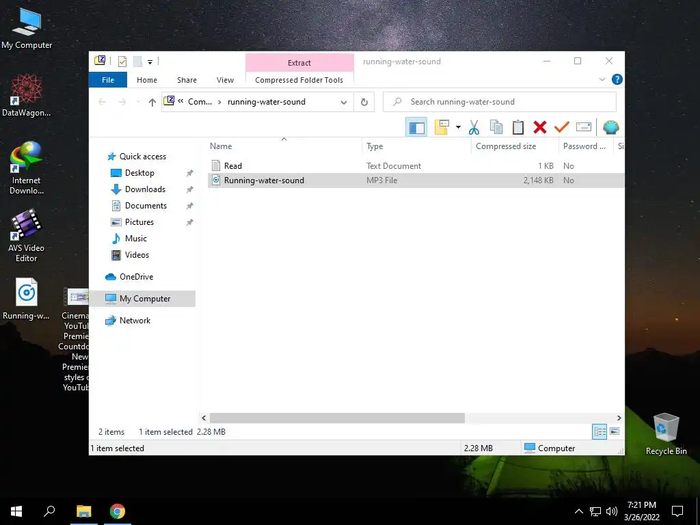Click the Rename toolbar icon
The image size is (700, 525).
[x=584, y=127]
